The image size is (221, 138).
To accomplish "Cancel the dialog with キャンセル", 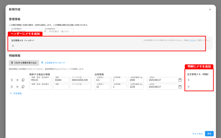I will coord(198,134).
